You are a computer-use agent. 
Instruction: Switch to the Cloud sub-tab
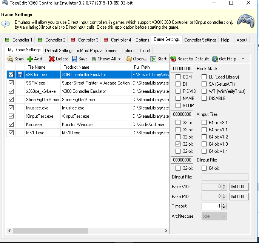pyautogui.click(x=145, y=50)
